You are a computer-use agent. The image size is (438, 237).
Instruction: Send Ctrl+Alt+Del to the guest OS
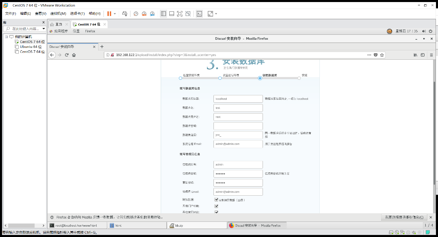[124, 14]
